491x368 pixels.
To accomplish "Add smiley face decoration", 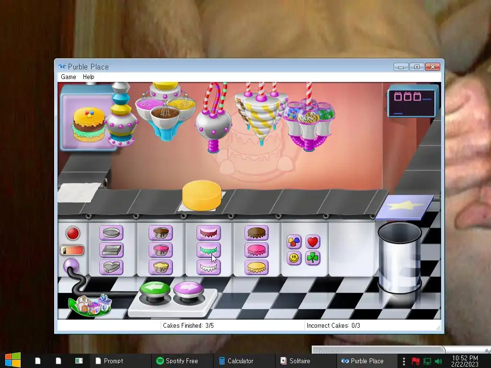I will pos(294,258).
